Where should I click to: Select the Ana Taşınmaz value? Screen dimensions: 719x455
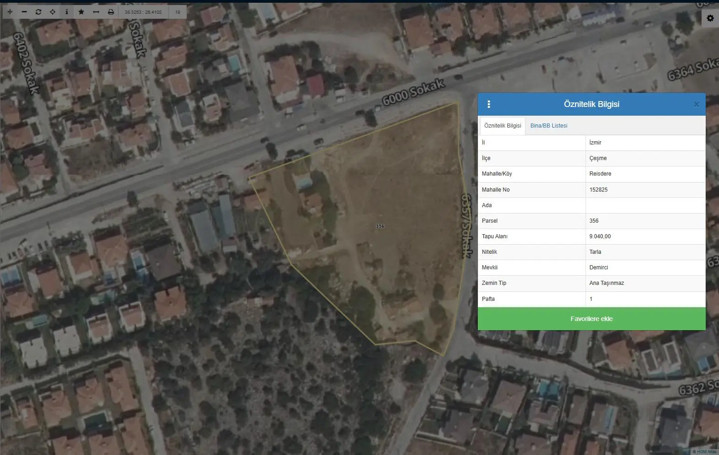pos(645,283)
